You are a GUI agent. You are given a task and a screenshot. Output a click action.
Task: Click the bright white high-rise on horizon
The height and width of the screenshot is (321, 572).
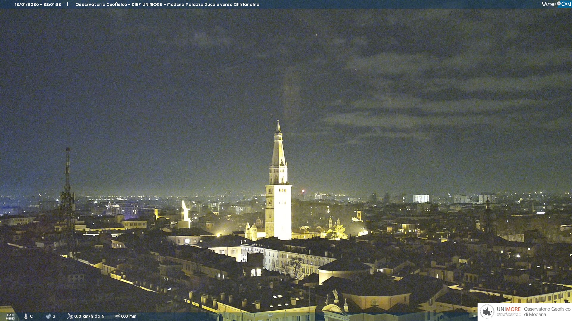point(421,199)
